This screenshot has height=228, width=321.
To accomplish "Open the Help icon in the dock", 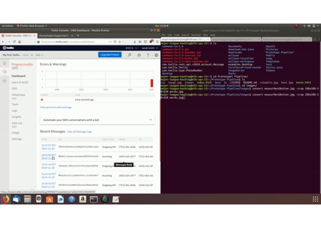I will coord(72,199).
